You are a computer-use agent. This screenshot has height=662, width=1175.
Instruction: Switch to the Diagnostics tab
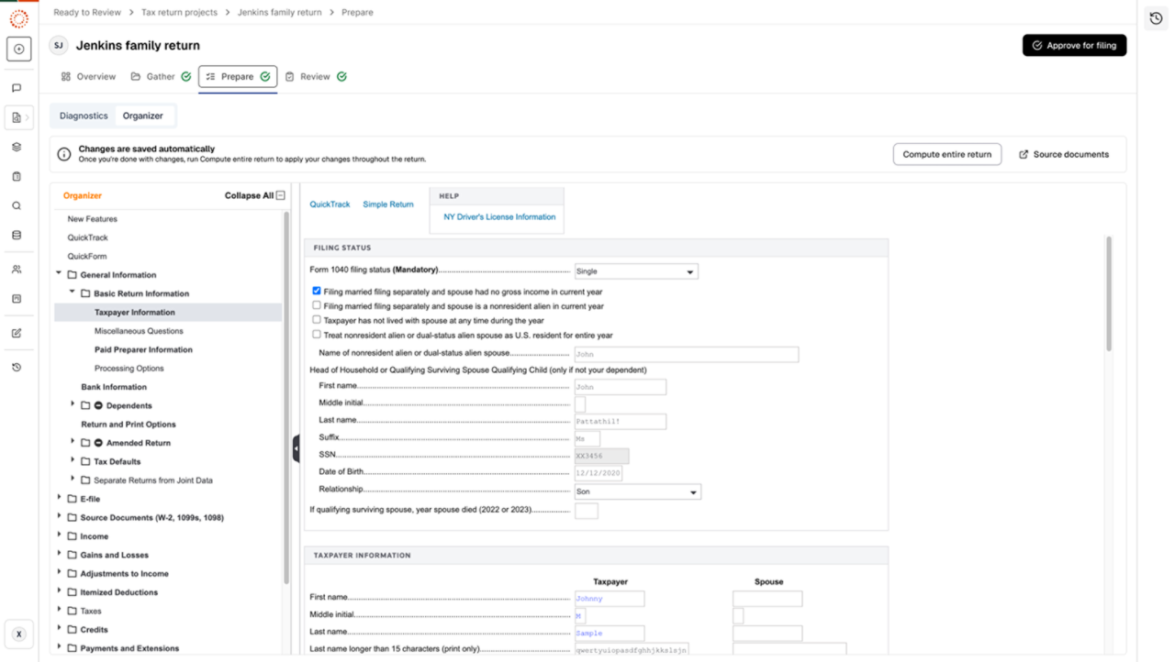84,116
